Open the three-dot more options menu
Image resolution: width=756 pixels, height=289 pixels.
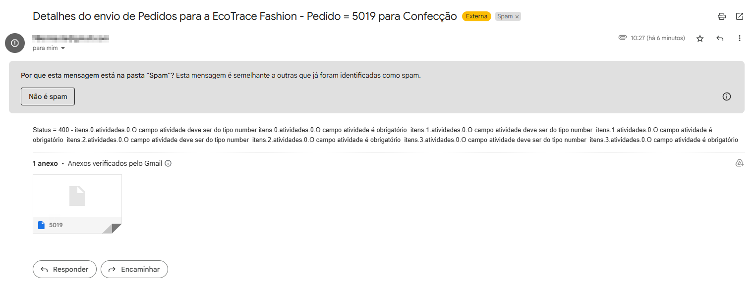pyautogui.click(x=740, y=38)
